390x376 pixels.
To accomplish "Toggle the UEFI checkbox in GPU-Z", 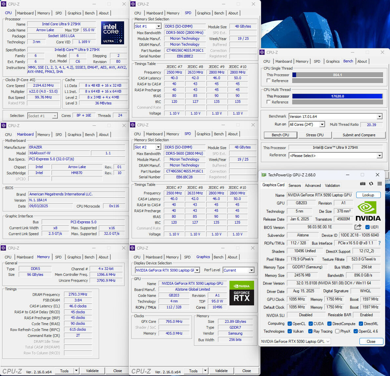I will [x=367, y=227].
